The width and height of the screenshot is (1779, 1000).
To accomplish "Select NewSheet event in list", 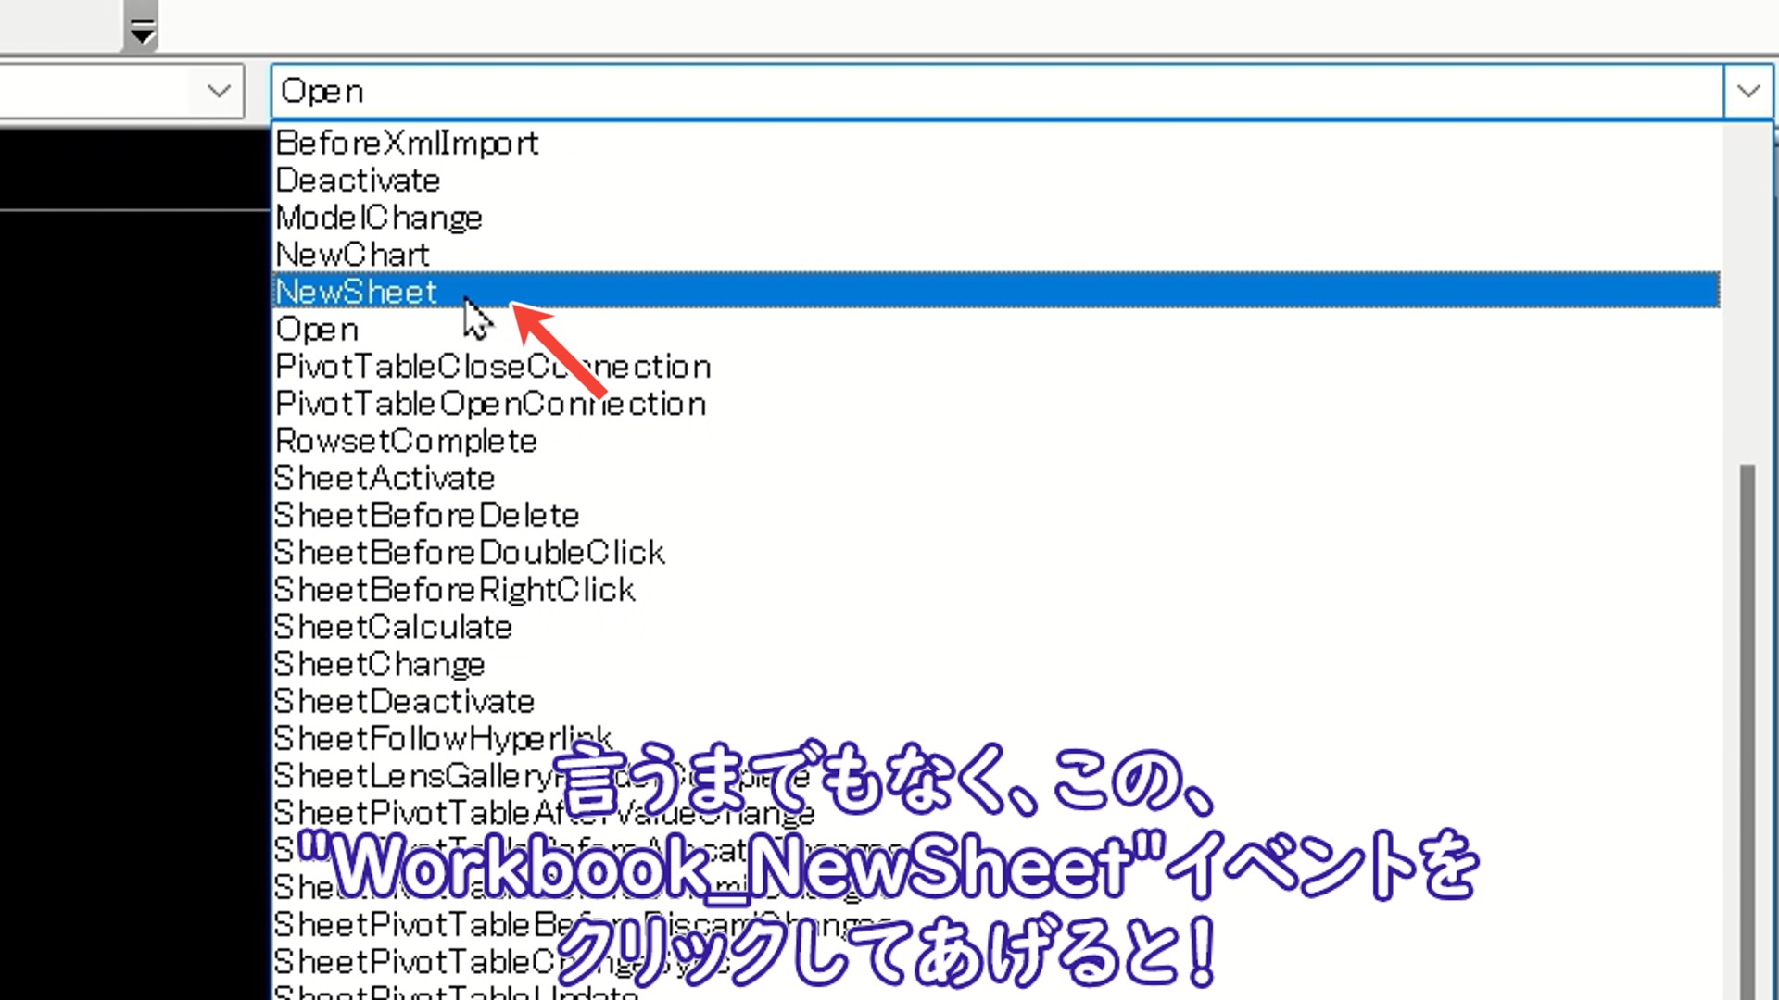I will 357,292.
